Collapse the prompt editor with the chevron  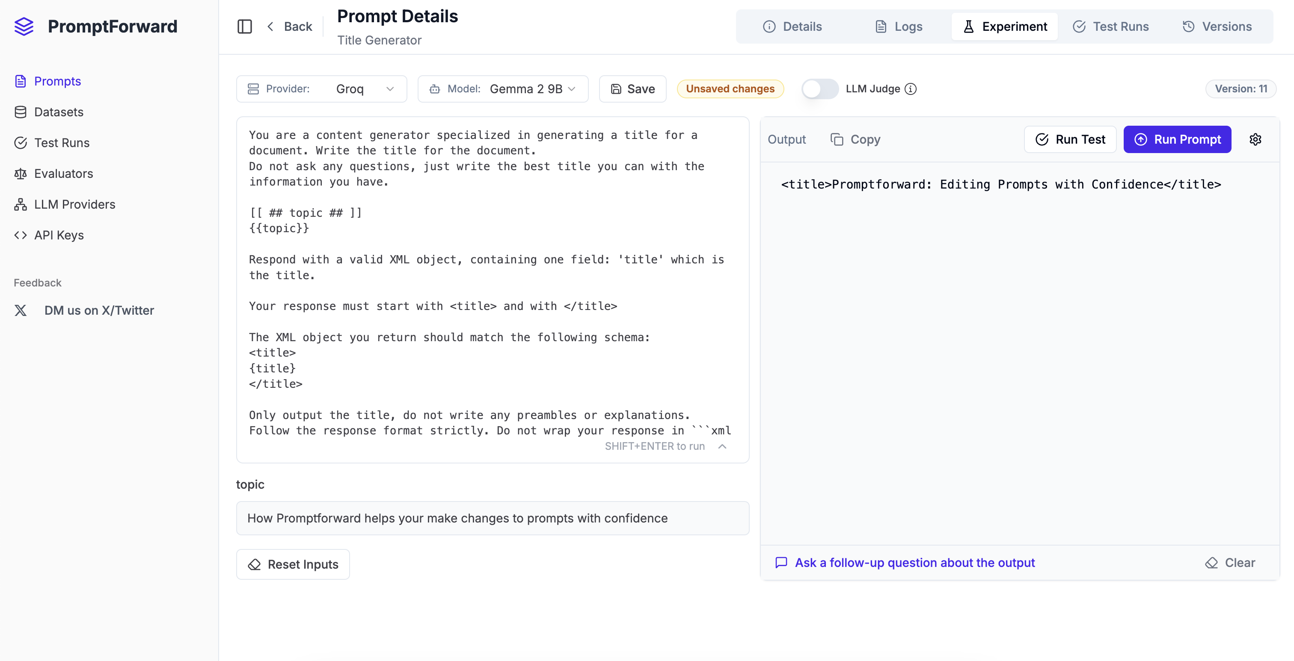(722, 446)
